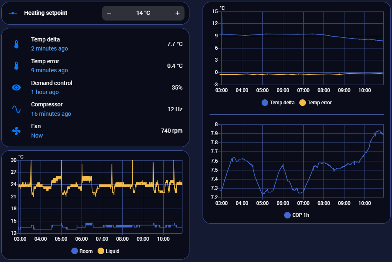The width and height of the screenshot is (392, 262).
Task: Increase heating setpoint with plus button
Action: pos(178,13)
